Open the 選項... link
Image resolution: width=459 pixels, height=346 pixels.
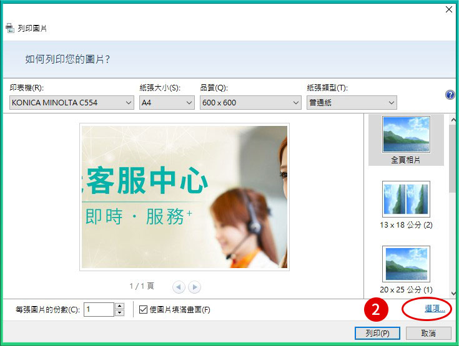click(x=435, y=309)
